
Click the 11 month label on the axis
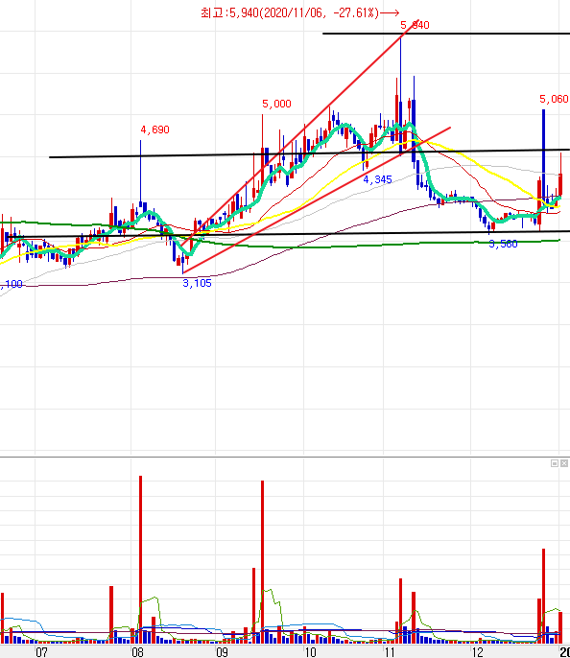[390, 652]
